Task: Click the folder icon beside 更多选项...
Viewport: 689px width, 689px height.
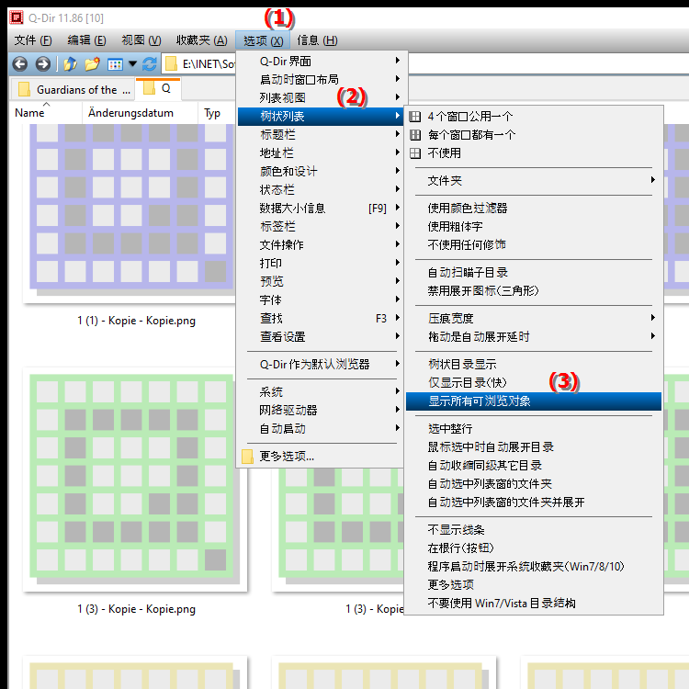Action: coord(247,456)
